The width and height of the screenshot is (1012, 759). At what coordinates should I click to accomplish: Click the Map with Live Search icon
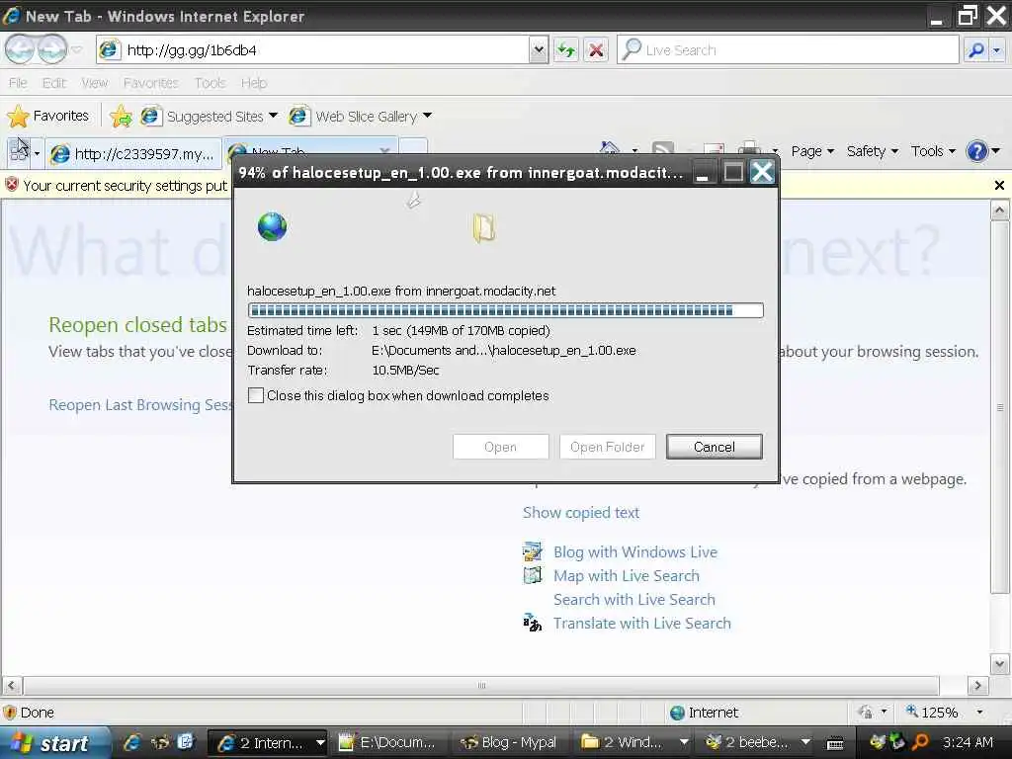coord(533,575)
